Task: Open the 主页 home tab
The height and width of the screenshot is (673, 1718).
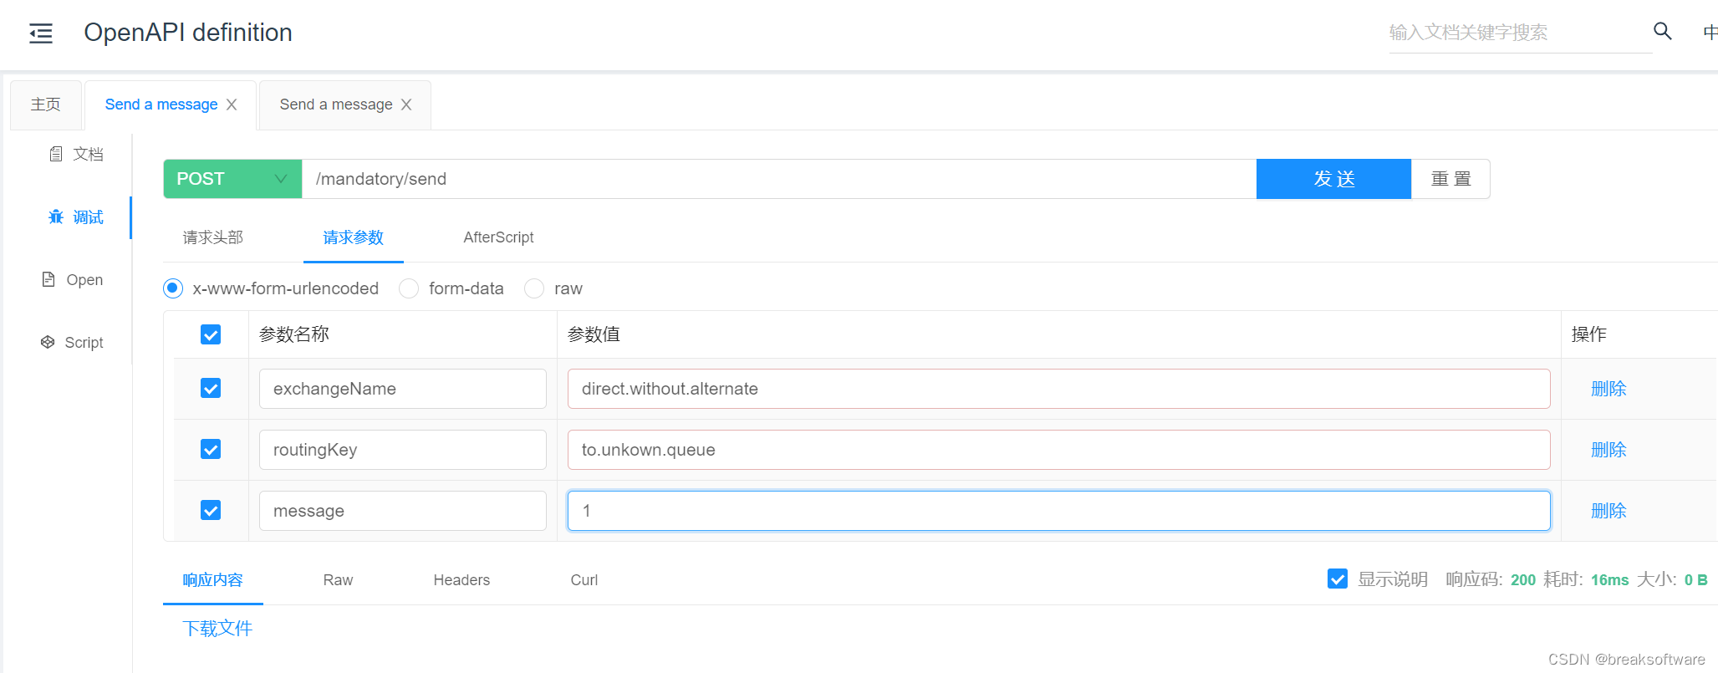Action: [x=46, y=105]
